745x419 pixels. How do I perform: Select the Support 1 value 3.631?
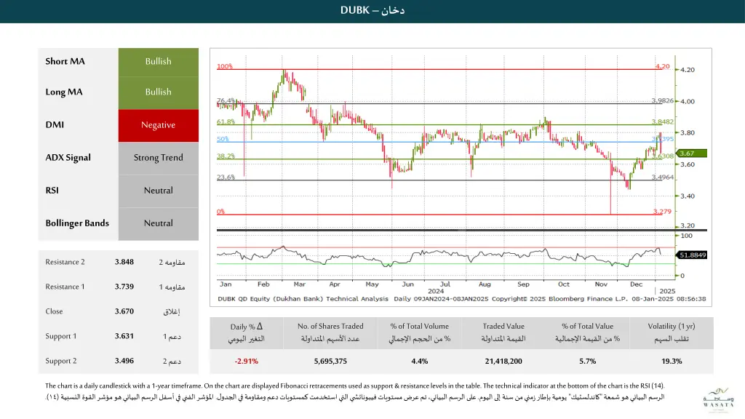pos(124,336)
